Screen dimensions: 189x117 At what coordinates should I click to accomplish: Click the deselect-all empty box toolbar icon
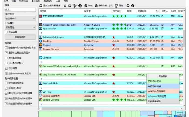(x=70, y=5)
